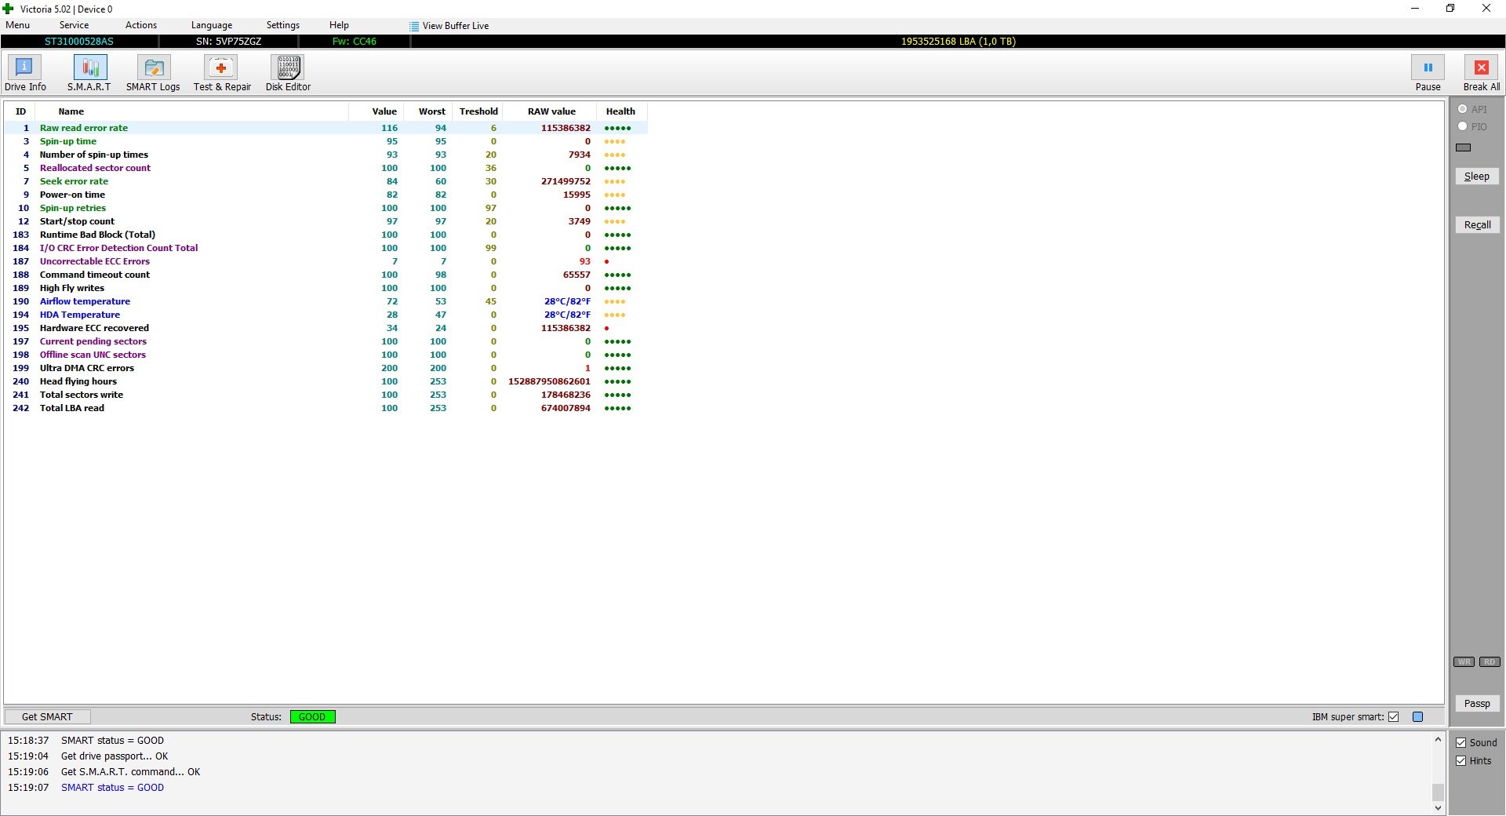Launch the Disk Editor tool

coord(288,67)
